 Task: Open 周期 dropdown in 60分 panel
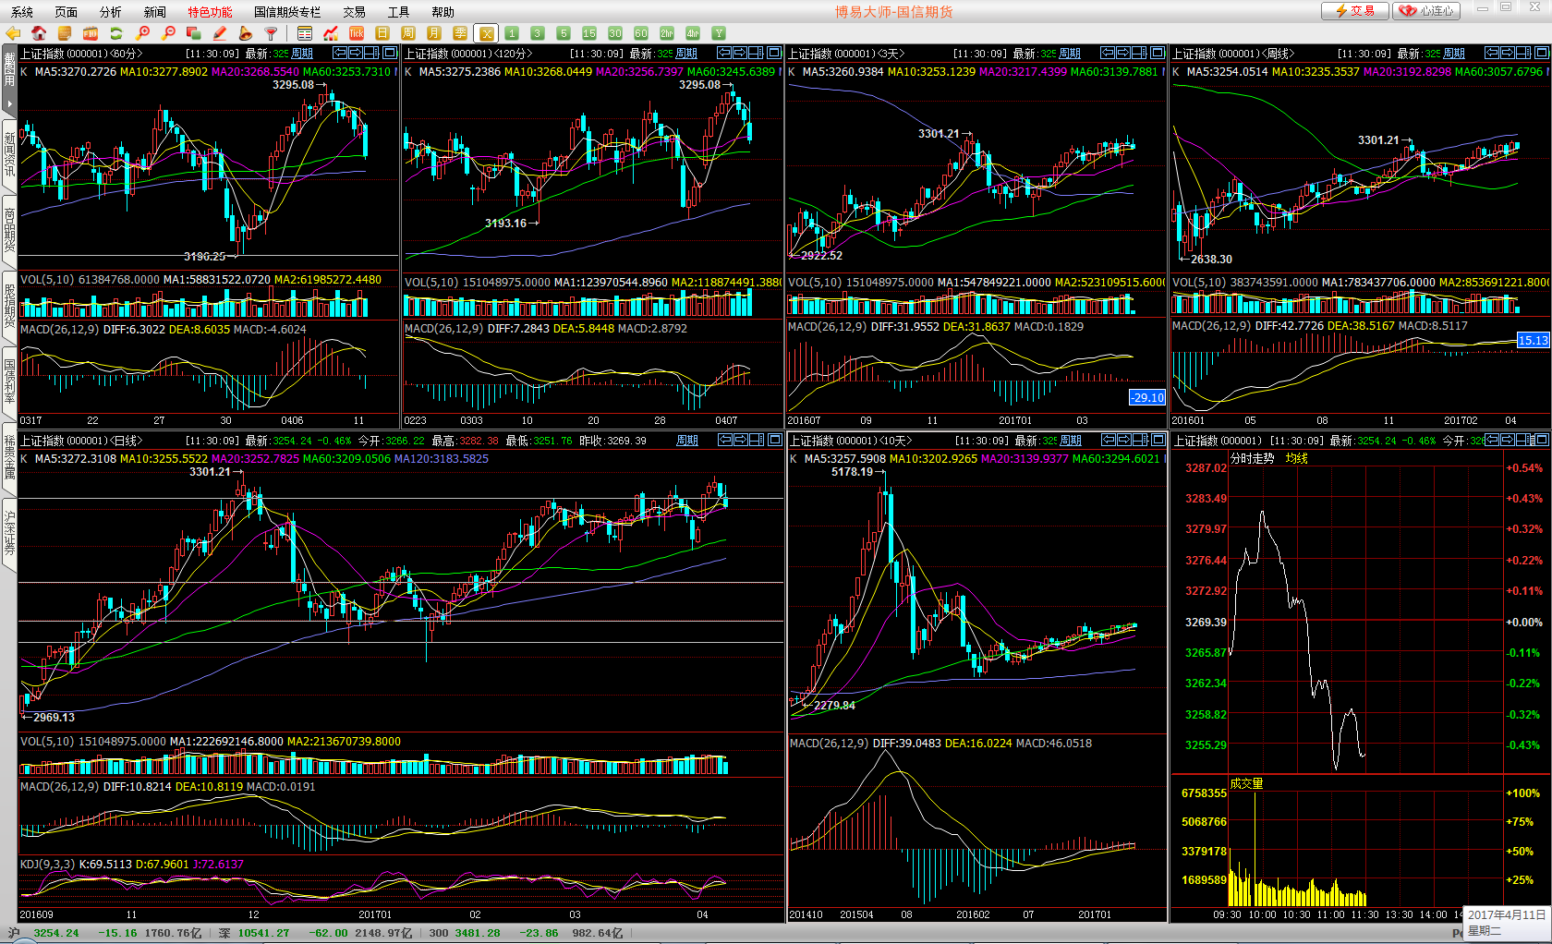[302, 54]
